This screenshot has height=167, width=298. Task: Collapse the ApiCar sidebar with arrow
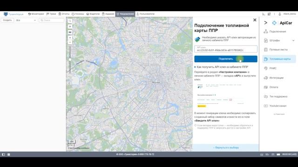click(266, 23)
